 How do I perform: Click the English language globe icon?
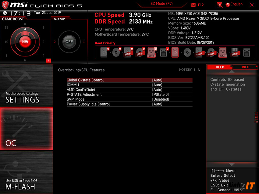(x=228, y=5)
